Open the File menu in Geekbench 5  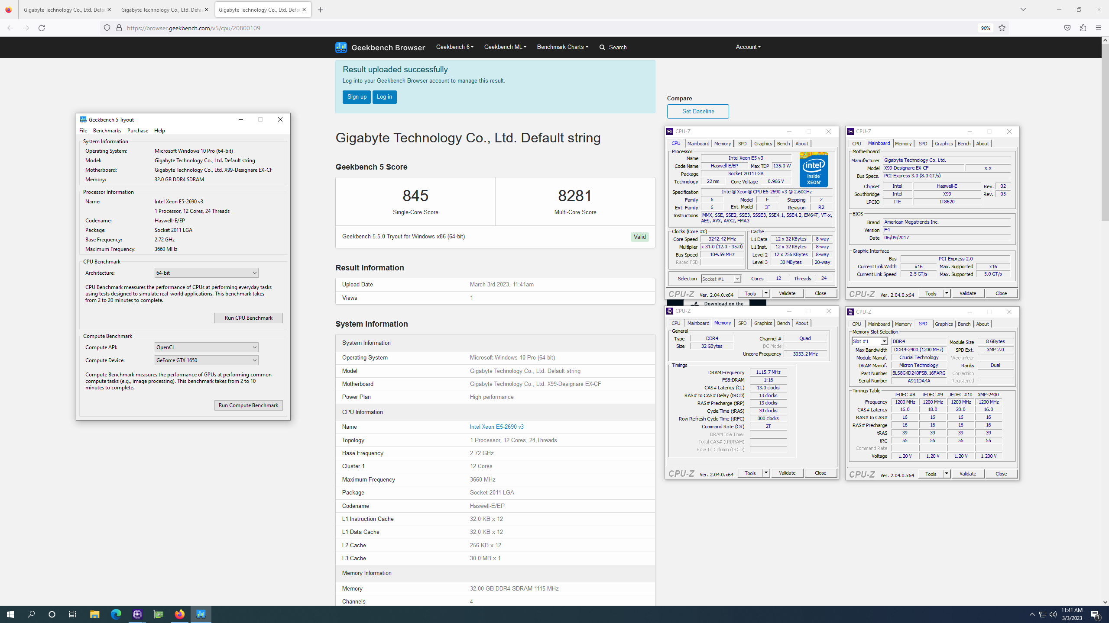coord(83,131)
